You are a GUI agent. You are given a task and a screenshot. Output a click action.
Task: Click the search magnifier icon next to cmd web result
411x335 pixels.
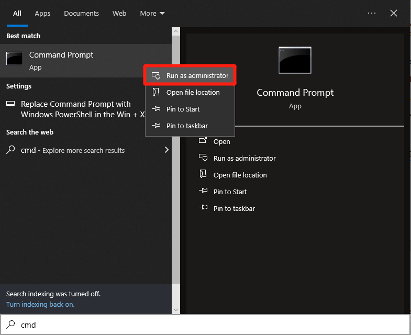(10, 150)
